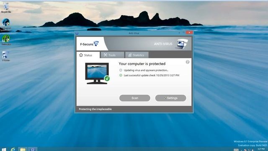Click the protected computer monitor image

(x=97, y=73)
